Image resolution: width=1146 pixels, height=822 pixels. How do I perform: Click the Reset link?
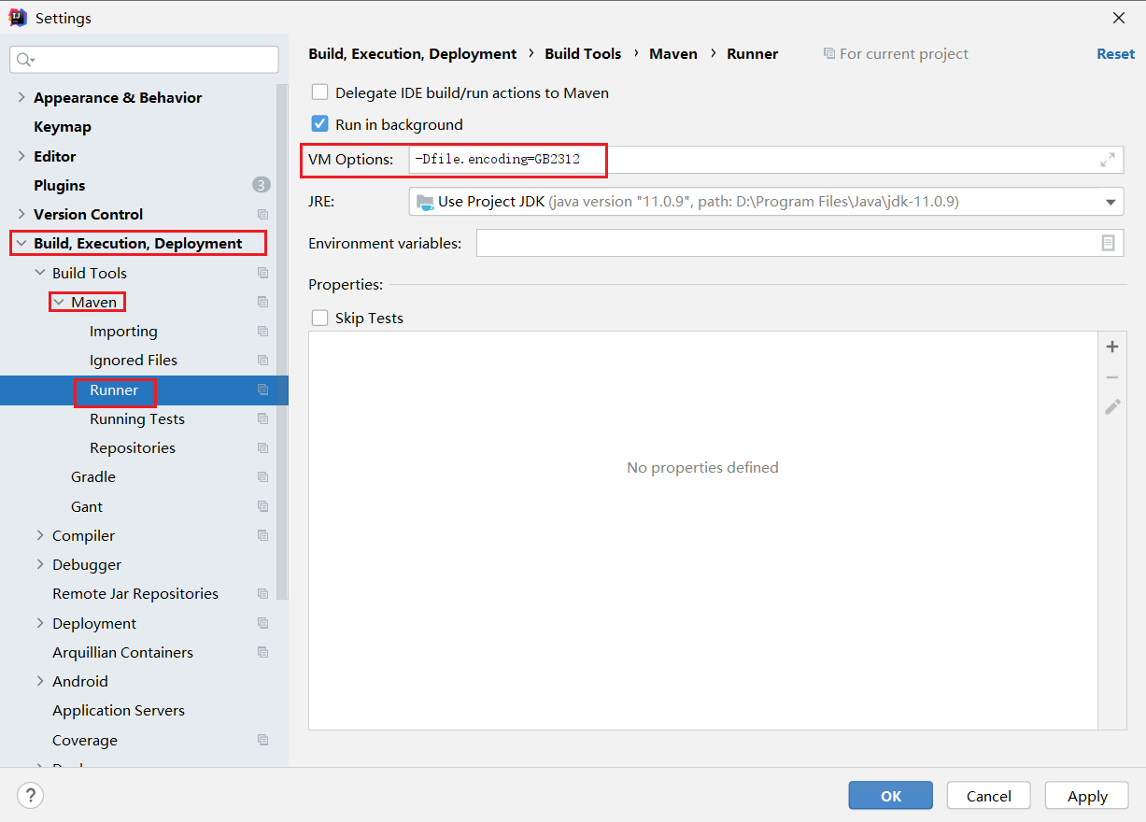1115,54
